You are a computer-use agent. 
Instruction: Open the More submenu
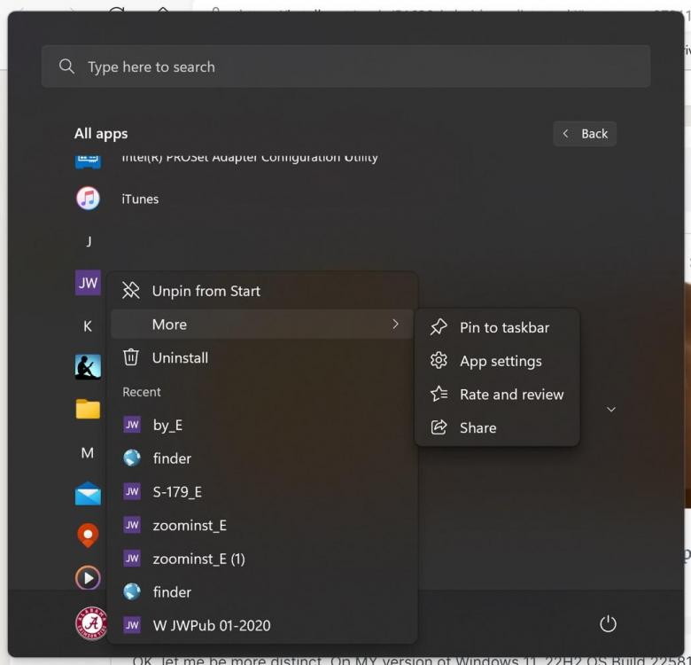coord(261,325)
